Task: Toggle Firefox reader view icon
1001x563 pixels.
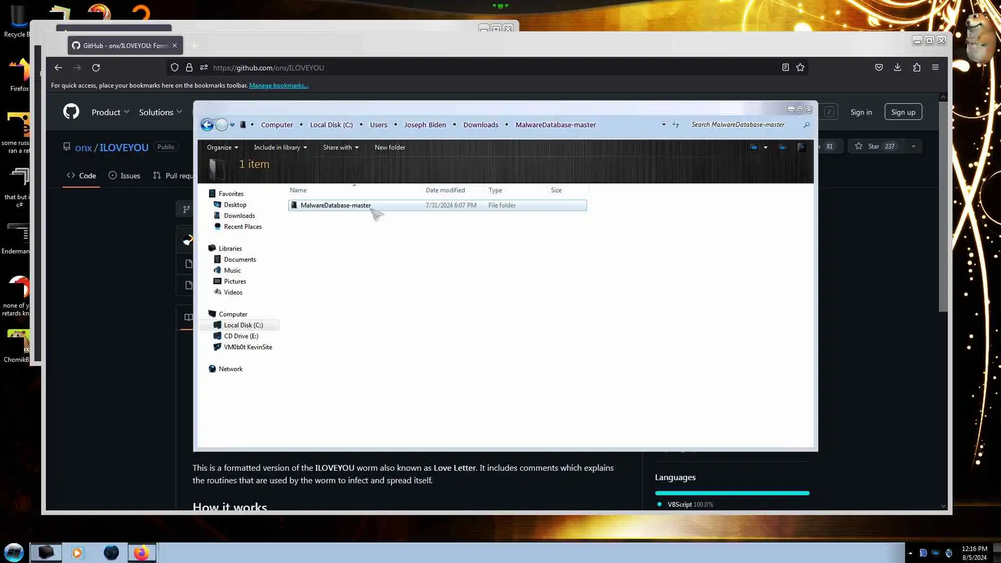Action: click(785, 68)
